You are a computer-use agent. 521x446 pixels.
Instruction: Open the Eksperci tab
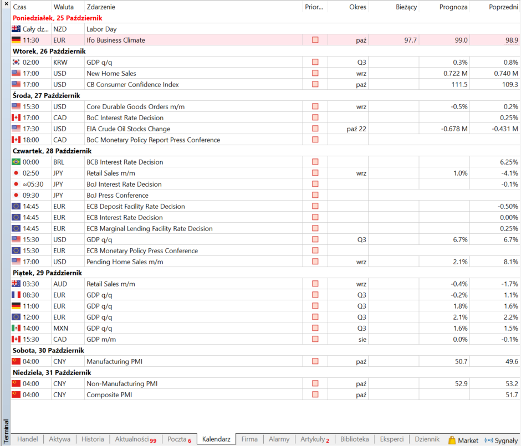[x=392, y=439]
